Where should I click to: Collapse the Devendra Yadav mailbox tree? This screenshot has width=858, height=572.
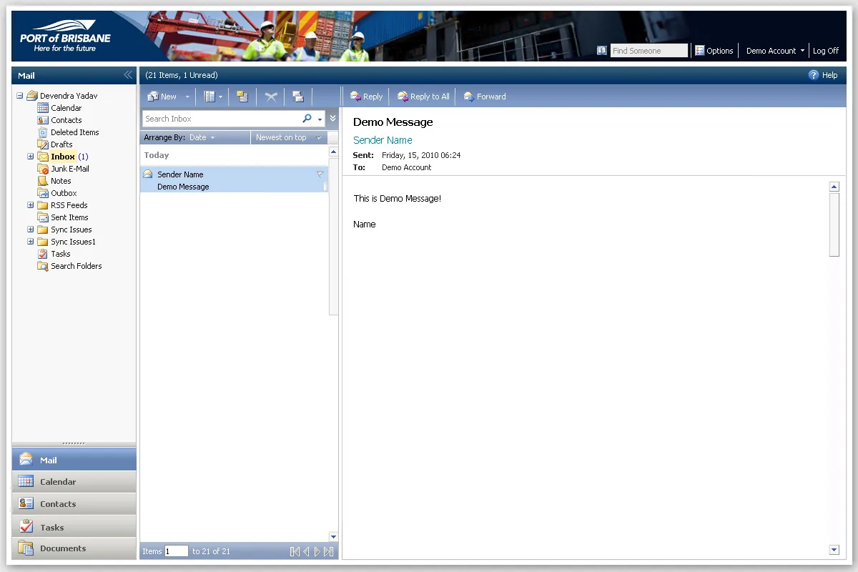20,96
